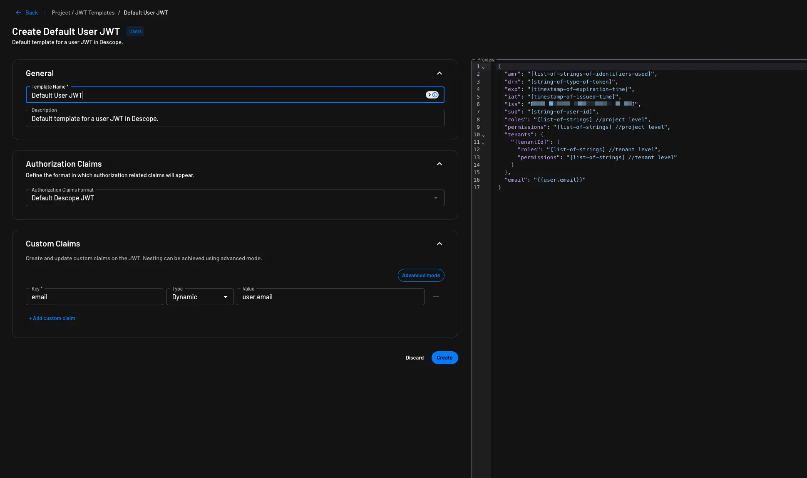Discard the template changes
Image resolution: width=807 pixels, height=478 pixels.
point(415,358)
